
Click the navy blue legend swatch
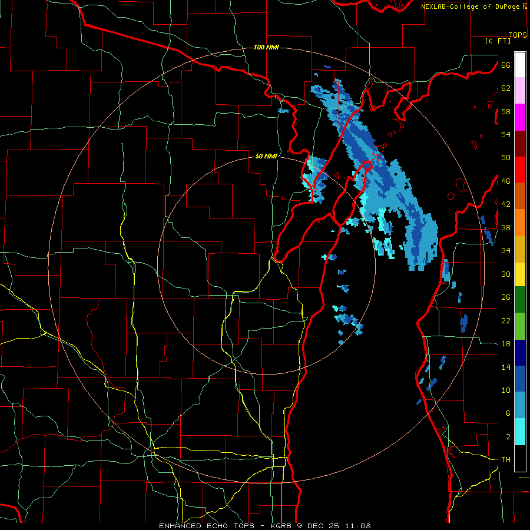520,353
